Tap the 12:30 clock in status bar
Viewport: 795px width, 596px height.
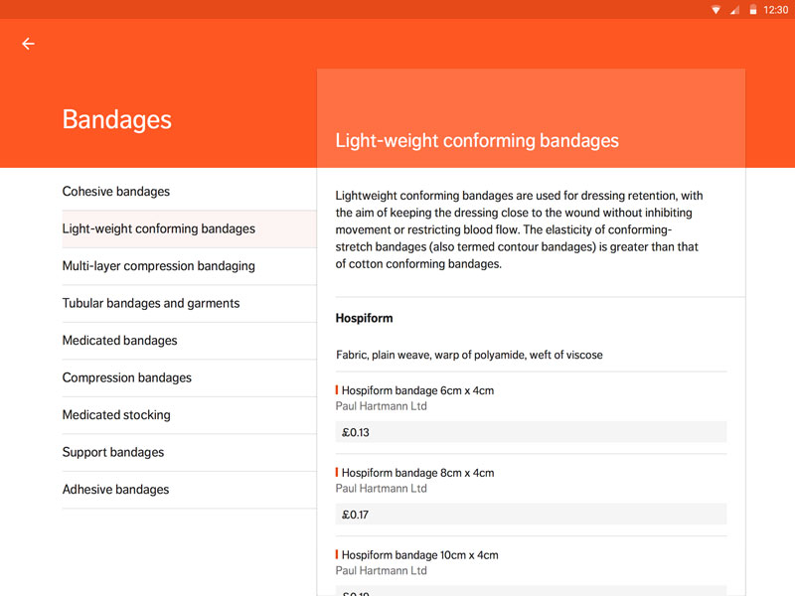(776, 10)
